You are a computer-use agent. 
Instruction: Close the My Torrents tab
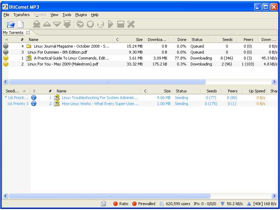(28, 33)
